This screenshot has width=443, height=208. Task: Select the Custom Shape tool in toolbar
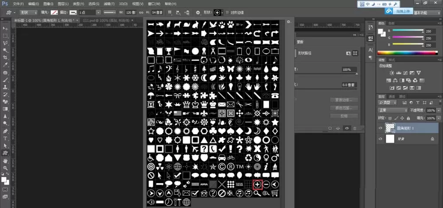(x=5, y=153)
